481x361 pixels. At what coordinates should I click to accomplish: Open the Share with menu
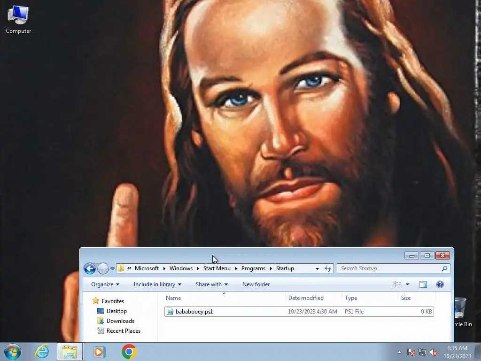click(x=212, y=284)
